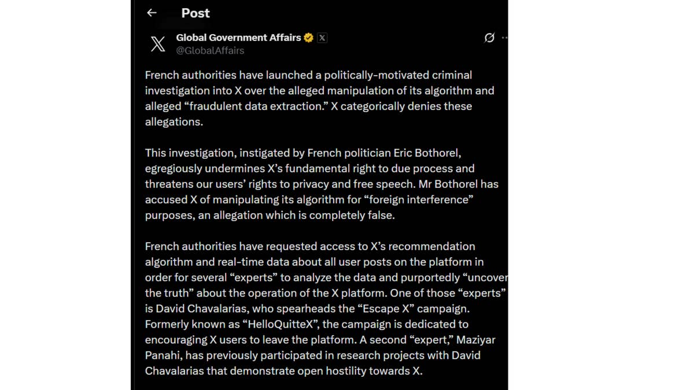The width and height of the screenshot is (694, 390).
Task: Click the Post page heading
Action: coord(195,13)
